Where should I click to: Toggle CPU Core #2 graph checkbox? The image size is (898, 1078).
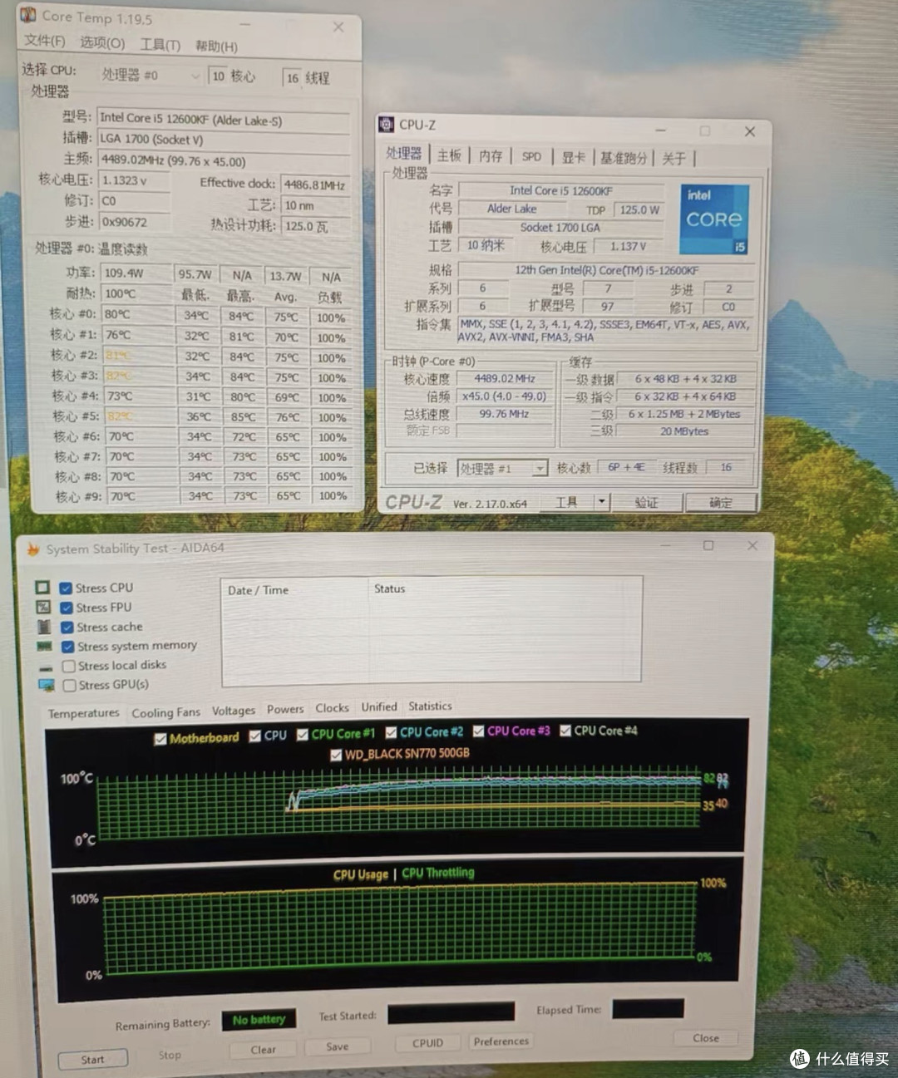pyautogui.click(x=391, y=733)
